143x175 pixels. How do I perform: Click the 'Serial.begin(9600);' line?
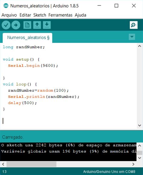click(33, 66)
